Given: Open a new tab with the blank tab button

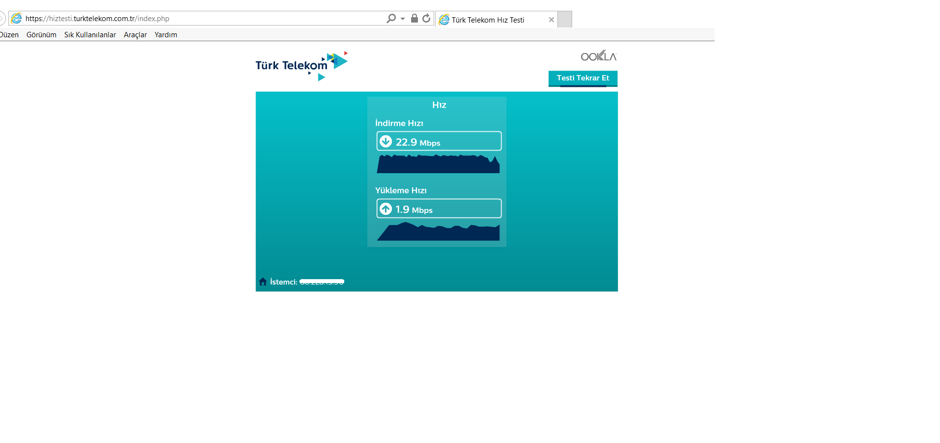Looking at the screenshot, I should pyautogui.click(x=565, y=20).
